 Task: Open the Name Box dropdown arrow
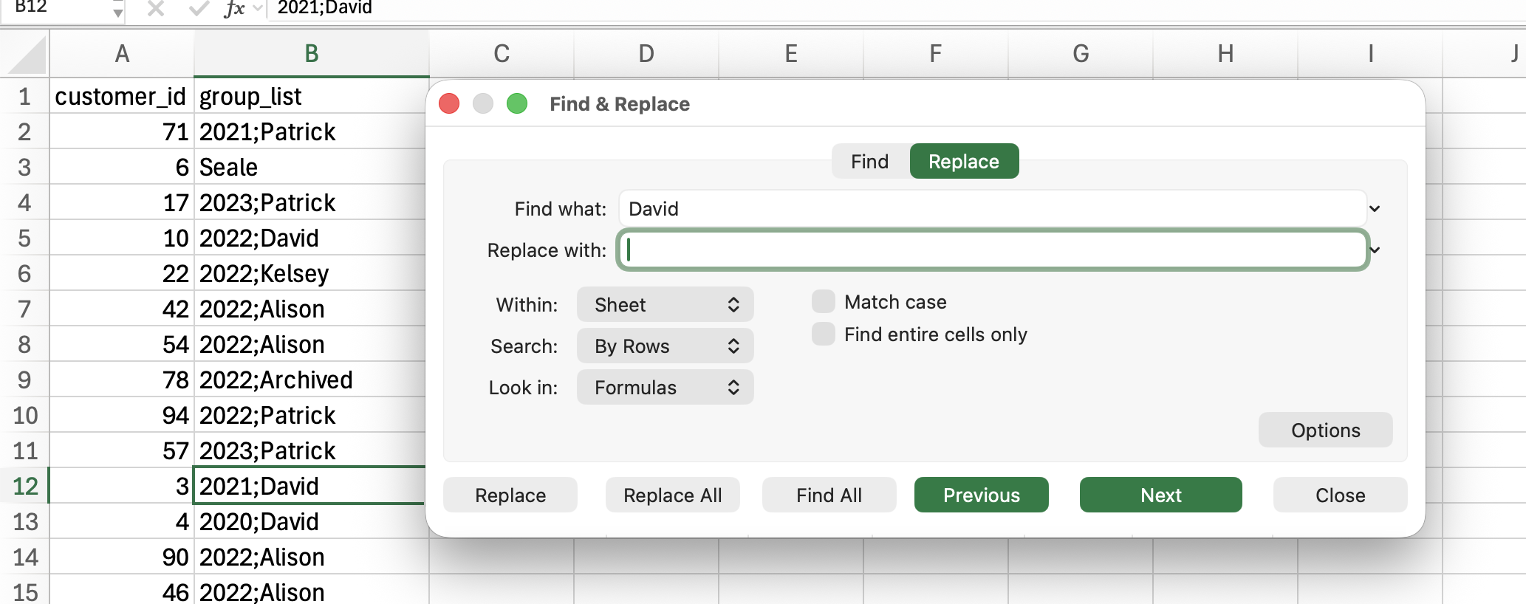(117, 11)
